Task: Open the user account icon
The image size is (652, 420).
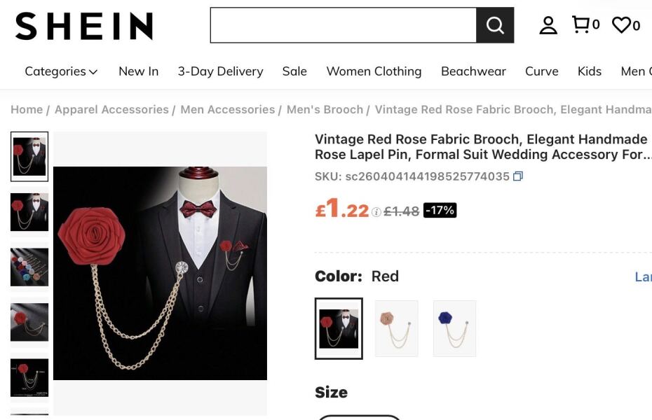Action: [x=548, y=25]
